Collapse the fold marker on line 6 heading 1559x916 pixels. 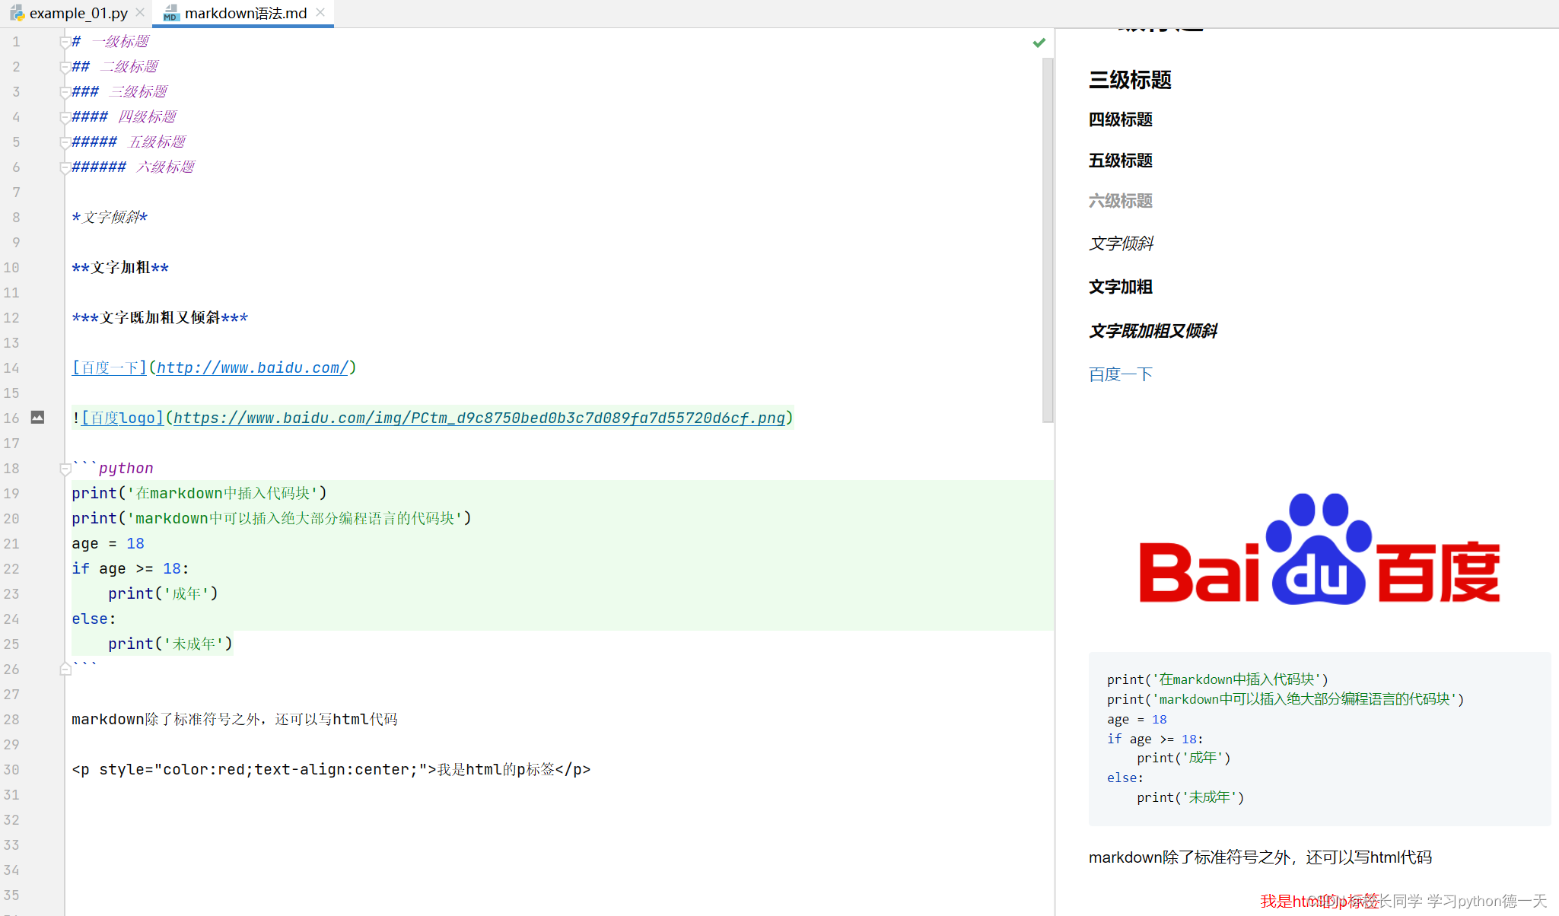[65, 168]
